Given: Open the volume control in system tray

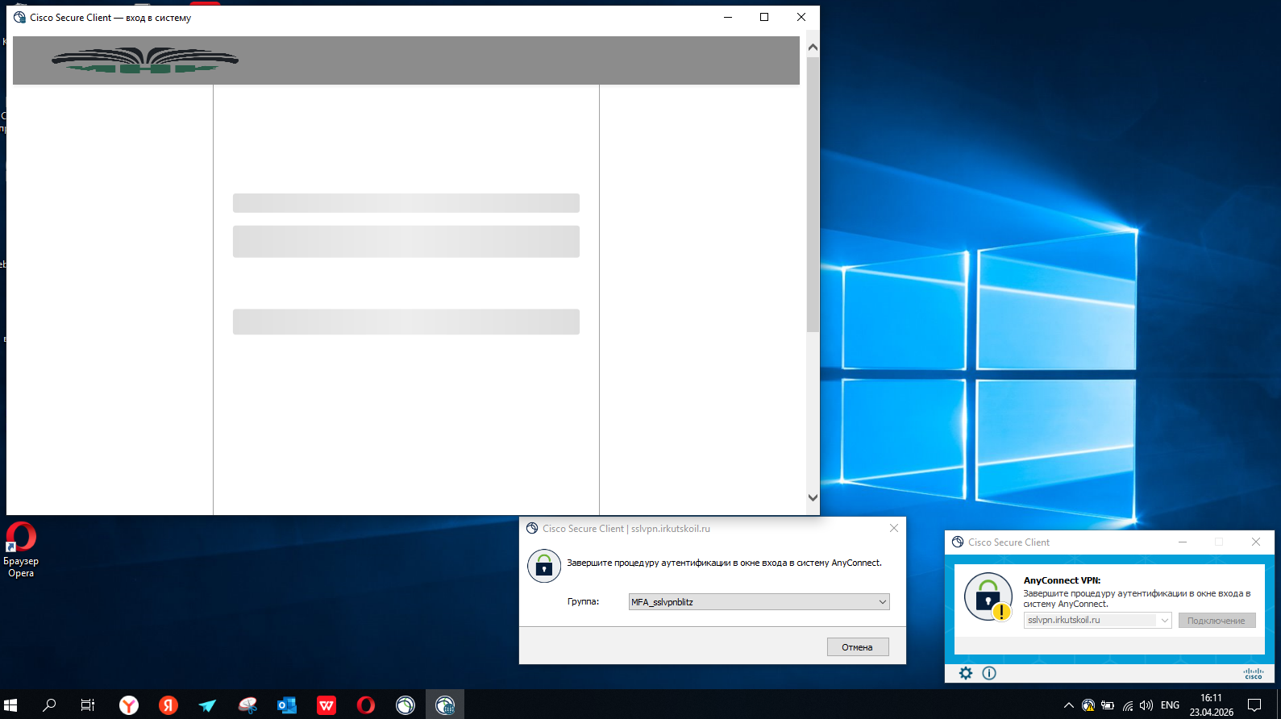Looking at the screenshot, I should pyautogui.click(x=1146, y=705).
